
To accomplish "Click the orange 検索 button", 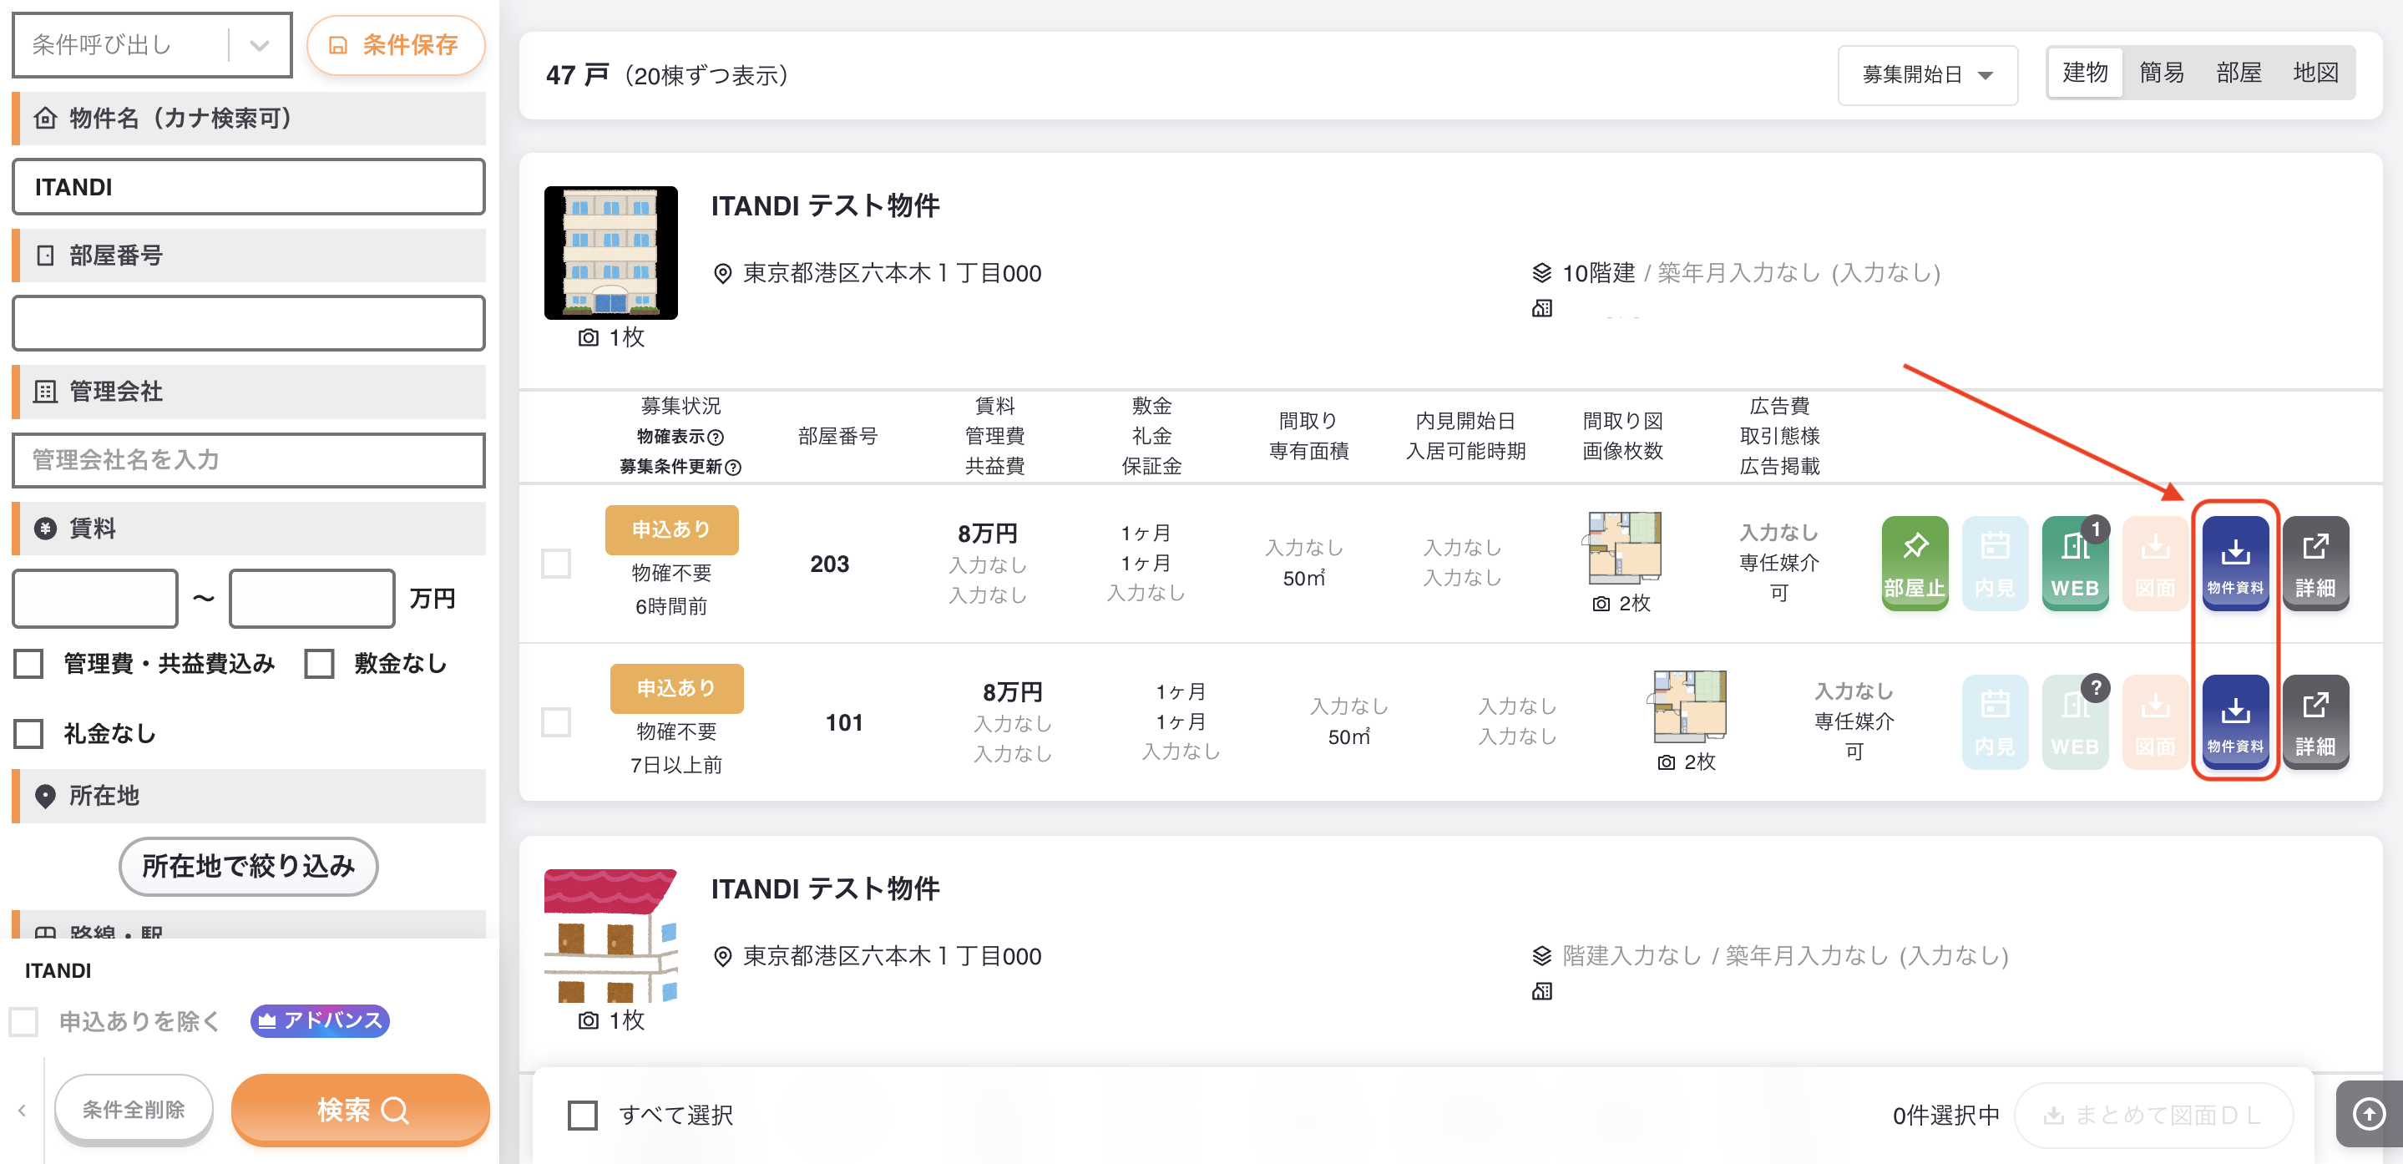I will 361,1109.
